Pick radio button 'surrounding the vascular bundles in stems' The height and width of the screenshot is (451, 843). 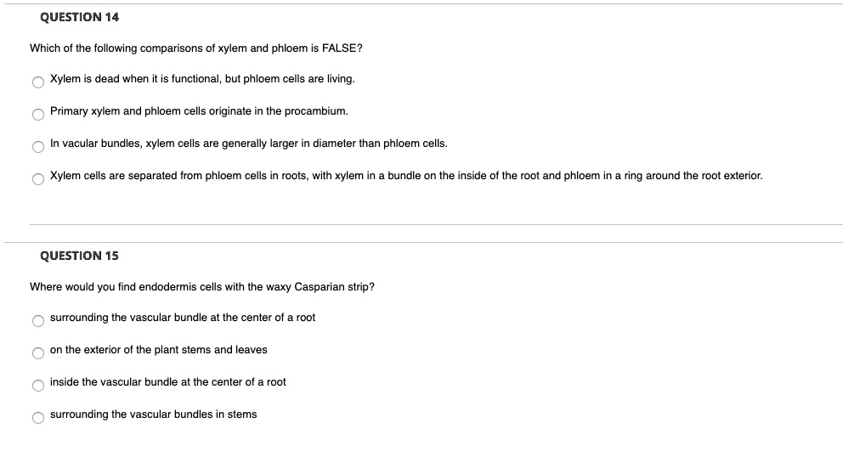tap(38, 418)
